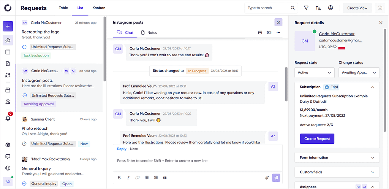Click the send message paper plane button
Screen dimensions: 389x189
click(276, 178)
